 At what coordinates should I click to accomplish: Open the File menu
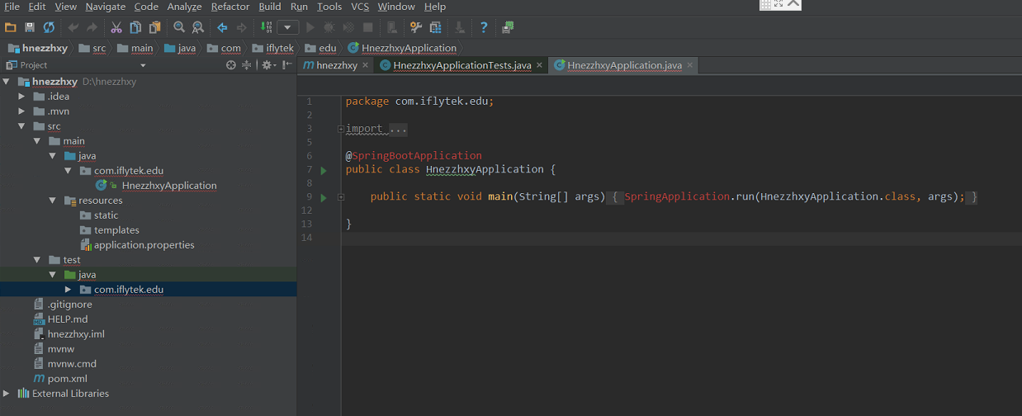12,7
